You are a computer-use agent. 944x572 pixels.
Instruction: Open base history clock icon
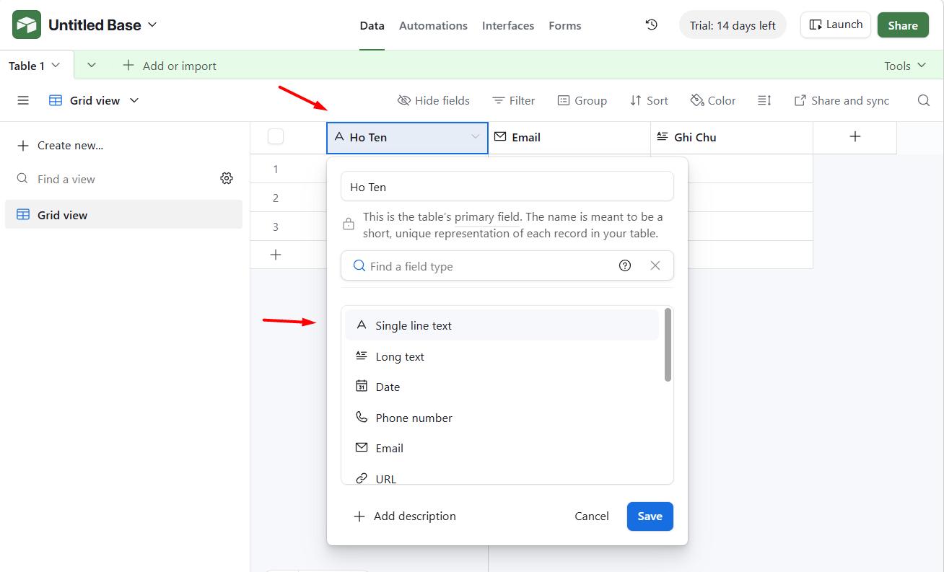click(x=651, y=25)
